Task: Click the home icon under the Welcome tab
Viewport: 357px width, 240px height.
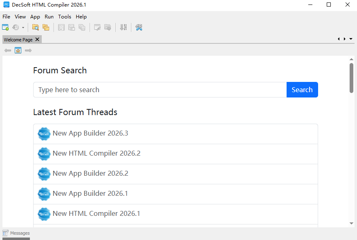Action: (18, 50)
